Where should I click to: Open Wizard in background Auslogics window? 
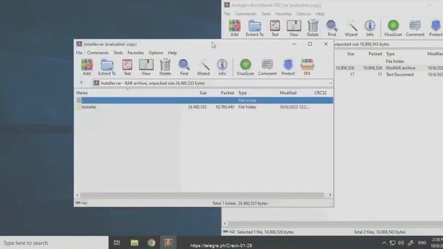[351, 28]
